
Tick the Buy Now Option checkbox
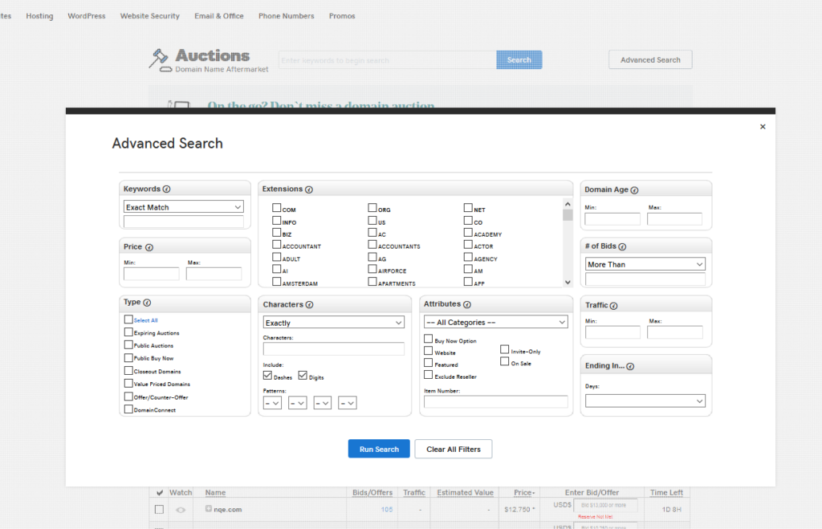point(429,340)
